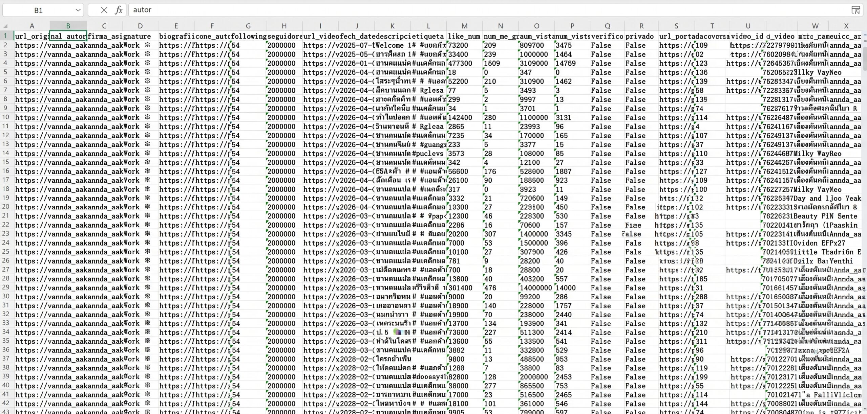This screenshot has height=414, width=867.
Task: Click the cancel X icon beside the formula bar
Action: coord(104,10)
